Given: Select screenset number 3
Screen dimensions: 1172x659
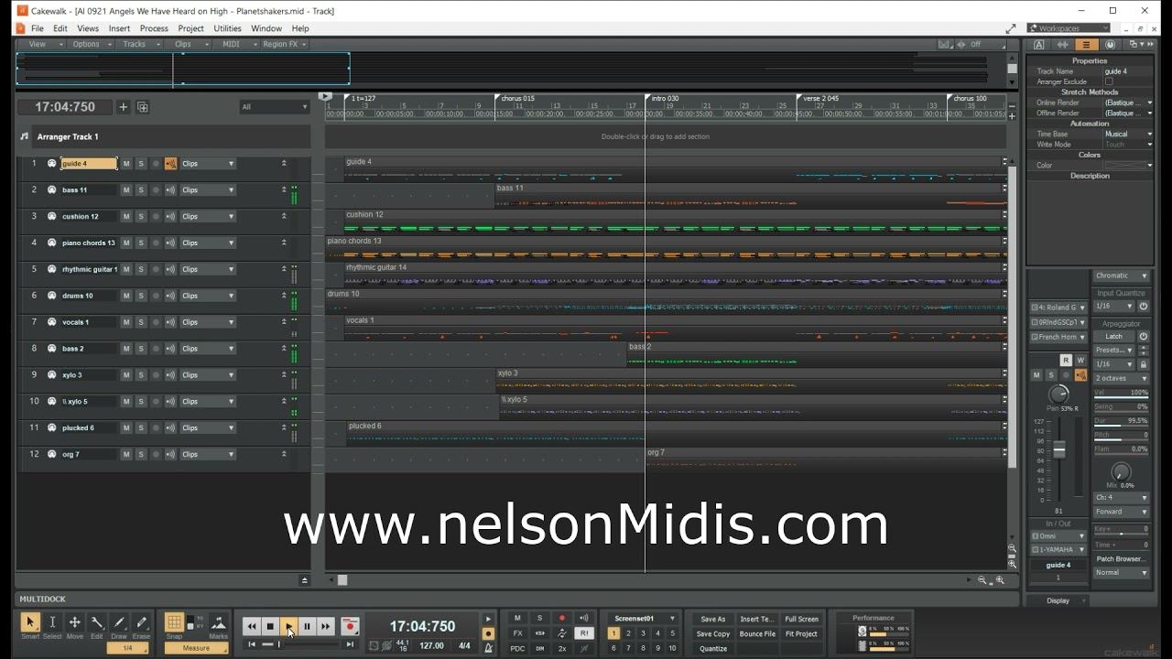Looking at the screenshot, I should point(643,633).
